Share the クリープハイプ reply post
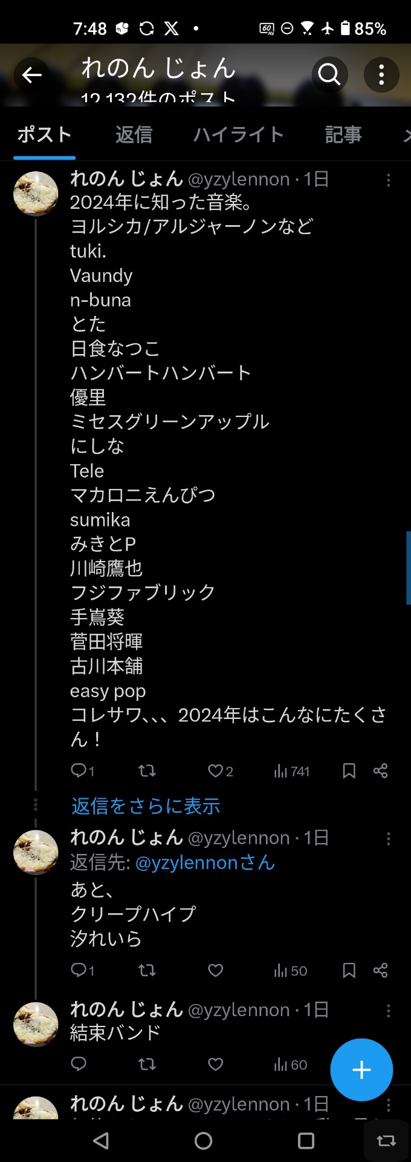The width and height of the screenshot is (411, 1162). tap(380, 971)
